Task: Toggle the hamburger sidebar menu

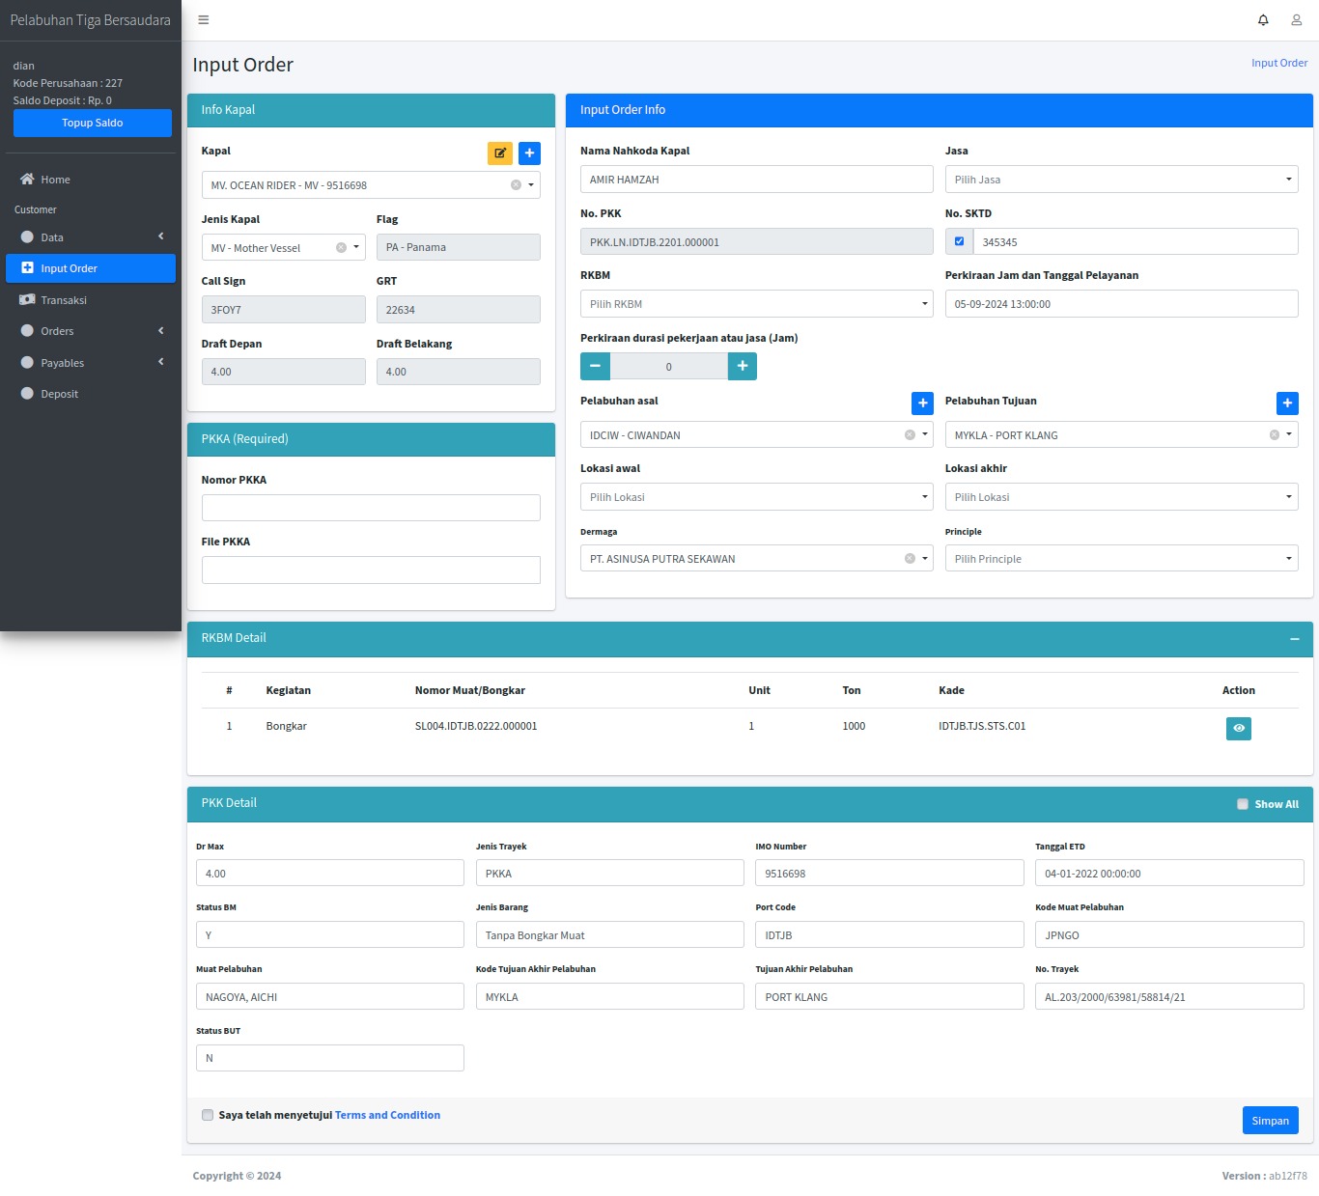Action: coord(204,20)
